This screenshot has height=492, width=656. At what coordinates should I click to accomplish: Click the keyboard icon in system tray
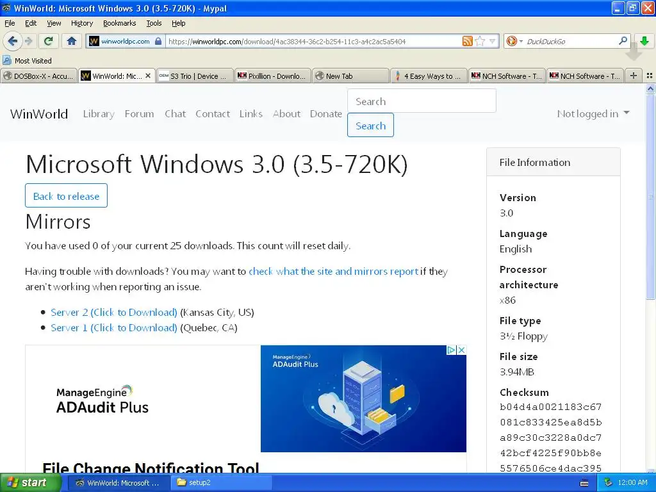[584, 483]
